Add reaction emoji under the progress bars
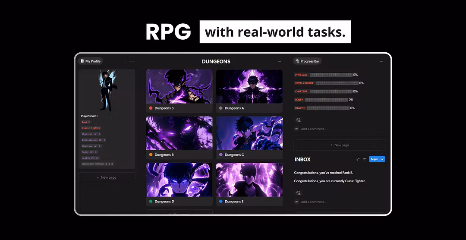 (298, 120)
